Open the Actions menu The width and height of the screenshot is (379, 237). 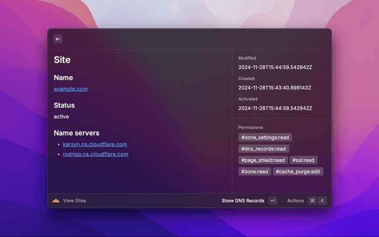tap(295, 201)
